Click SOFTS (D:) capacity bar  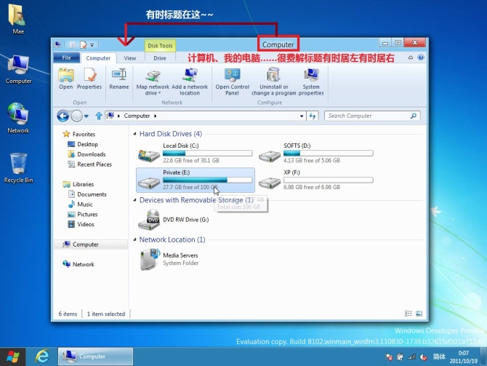click(329, 154)
